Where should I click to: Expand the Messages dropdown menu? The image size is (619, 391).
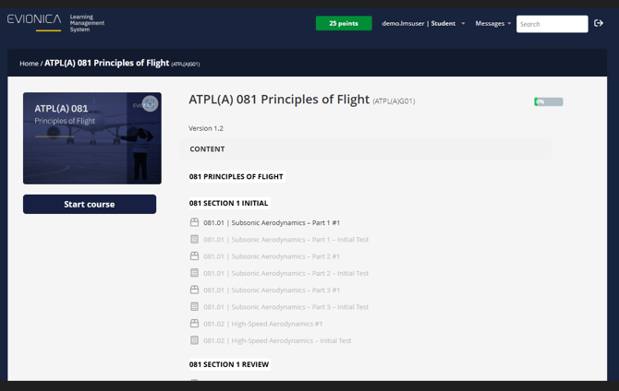(x=492, y=23)
